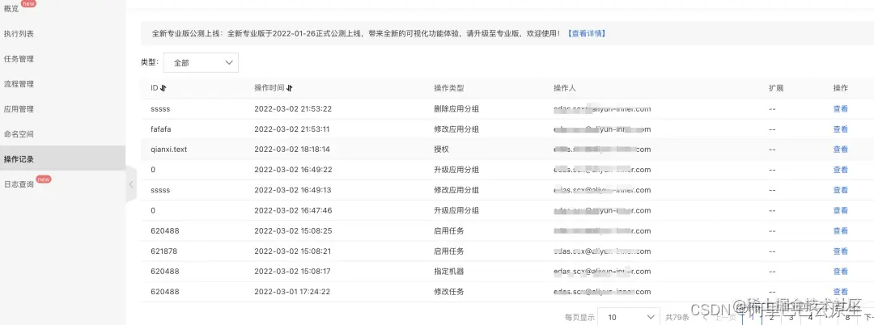Open 应用管理 in the sidebar
The height and width of the screenshot is (325, 874).
point(19,109)
